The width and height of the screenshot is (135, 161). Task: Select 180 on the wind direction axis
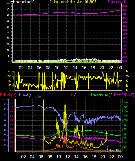pyautogui.click(x=9, y=81)
